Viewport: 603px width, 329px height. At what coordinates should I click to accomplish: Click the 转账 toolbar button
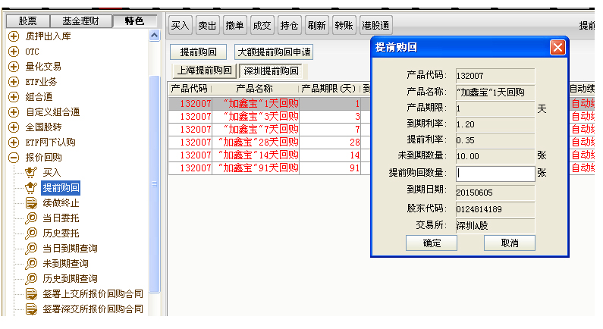coord(344,26)
